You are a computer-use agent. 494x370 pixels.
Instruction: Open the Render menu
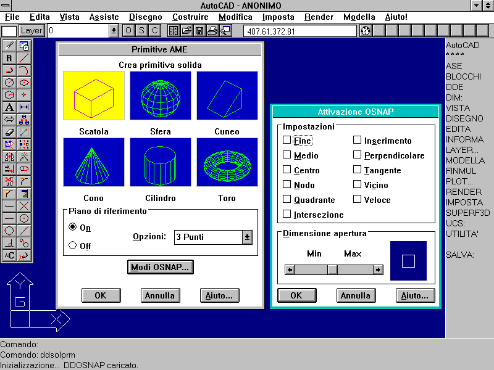point(319,17)
